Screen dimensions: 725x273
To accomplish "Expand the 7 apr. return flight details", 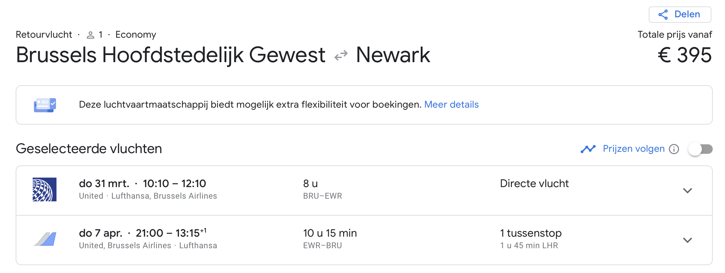I will [687, 240].
